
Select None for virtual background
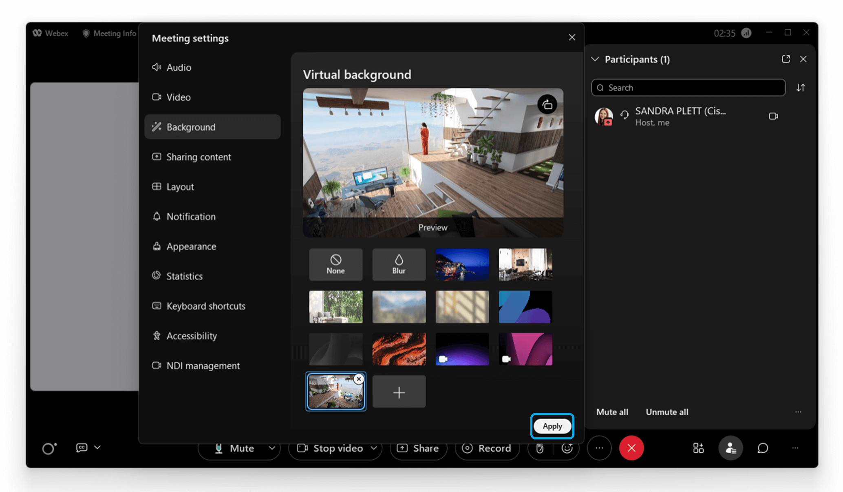pyautogui.click(x=336, y=265)
